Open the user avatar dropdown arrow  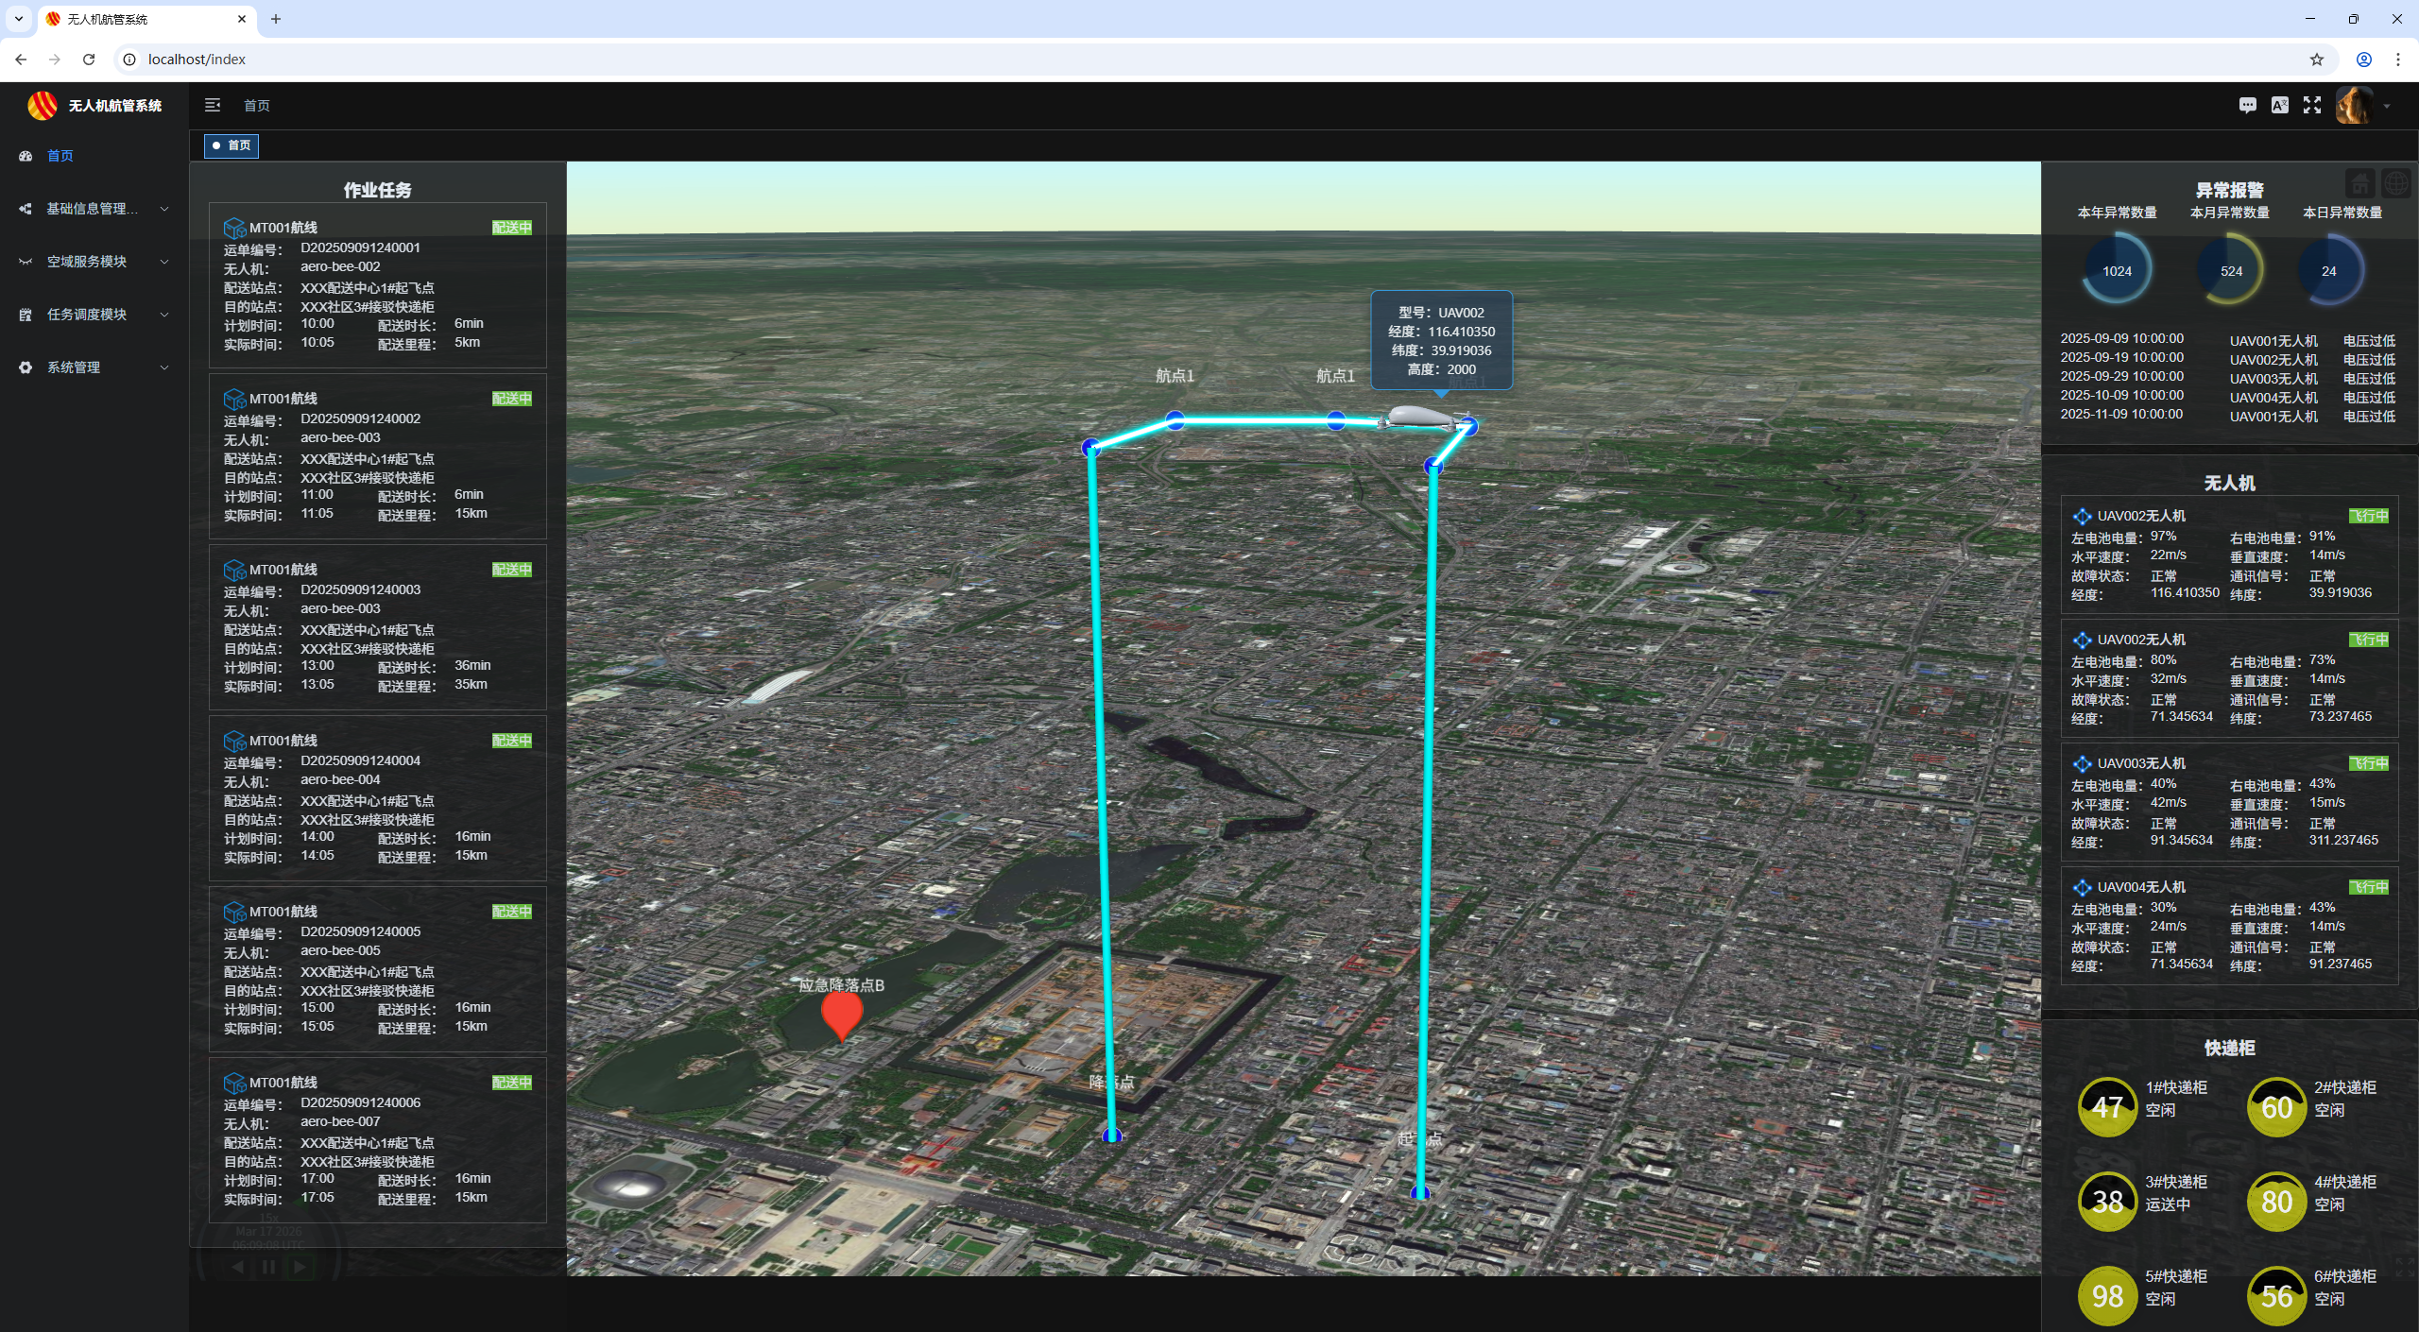pos(2387,106)
